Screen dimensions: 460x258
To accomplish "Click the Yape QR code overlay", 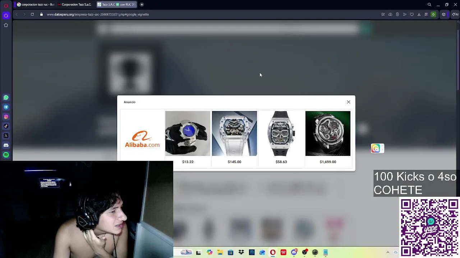I will (429, 228).
